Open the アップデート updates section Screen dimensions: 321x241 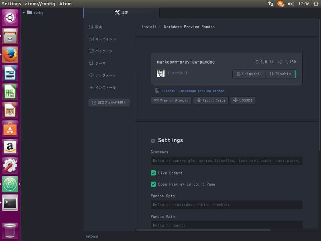pos(102,75)
